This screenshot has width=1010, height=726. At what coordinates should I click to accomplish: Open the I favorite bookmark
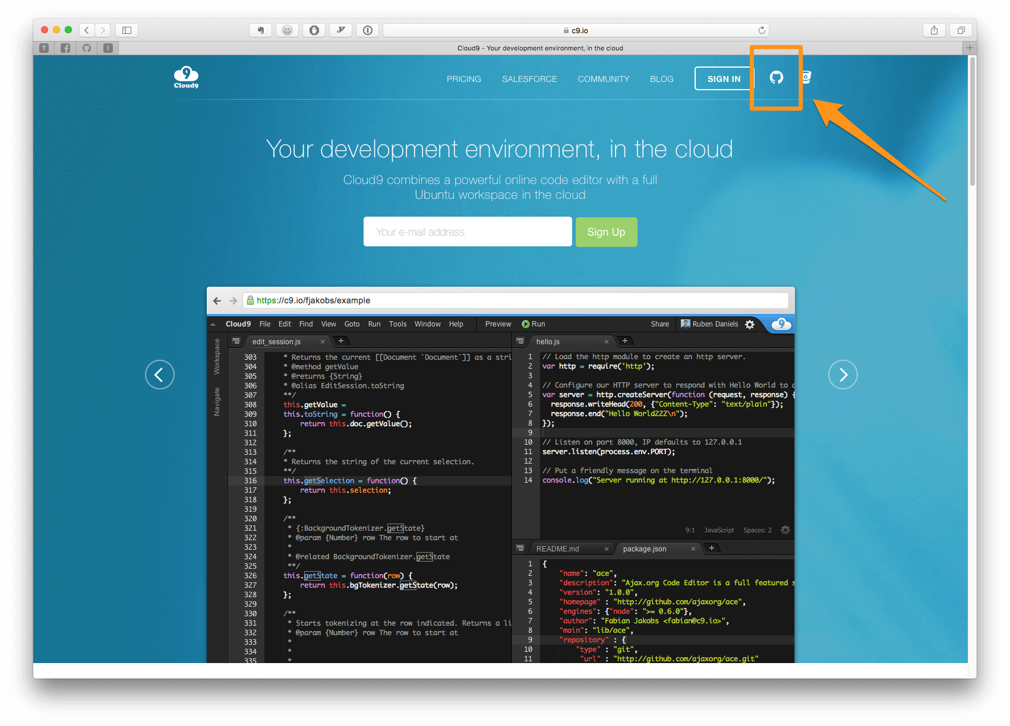108,48
